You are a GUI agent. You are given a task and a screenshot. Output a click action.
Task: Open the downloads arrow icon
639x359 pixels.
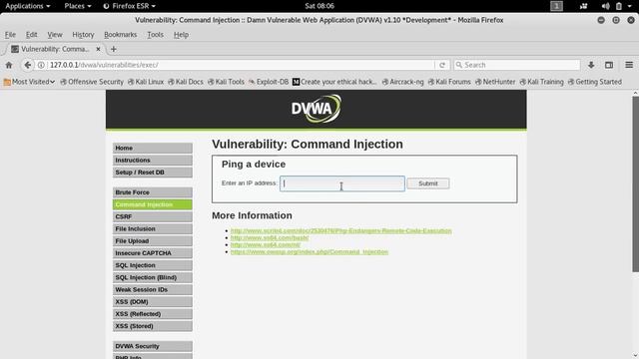pyautogui.click(x=591, y=65)
